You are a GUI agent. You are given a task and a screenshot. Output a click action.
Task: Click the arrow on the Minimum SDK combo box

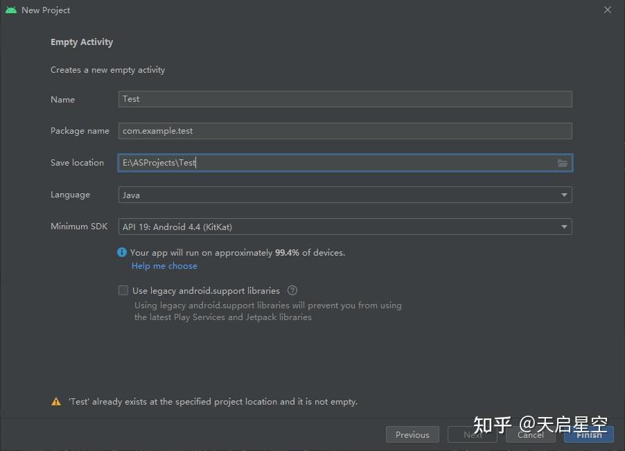click(x=563, y=226)
